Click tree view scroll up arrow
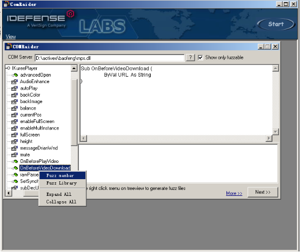The width and height of the screenshot is (300, 252). [74, 68]
